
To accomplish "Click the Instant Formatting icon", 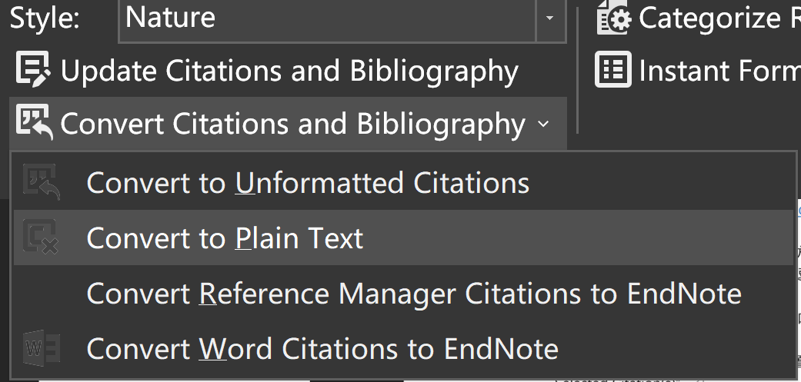I will click(613, 69).
